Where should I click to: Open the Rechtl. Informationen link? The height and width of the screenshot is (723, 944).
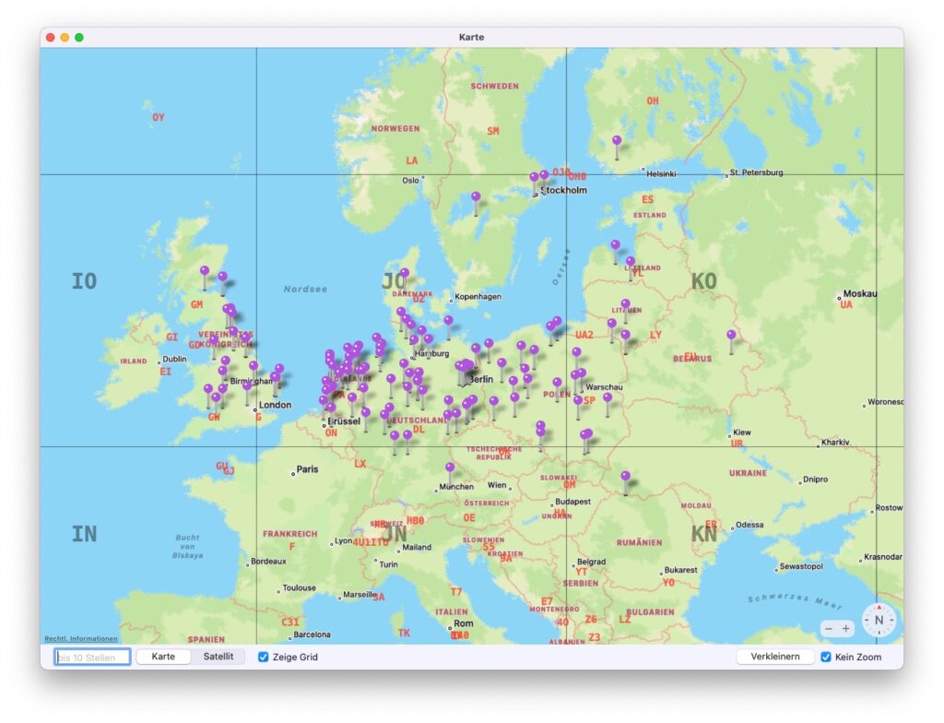click(x=81, y=639)
